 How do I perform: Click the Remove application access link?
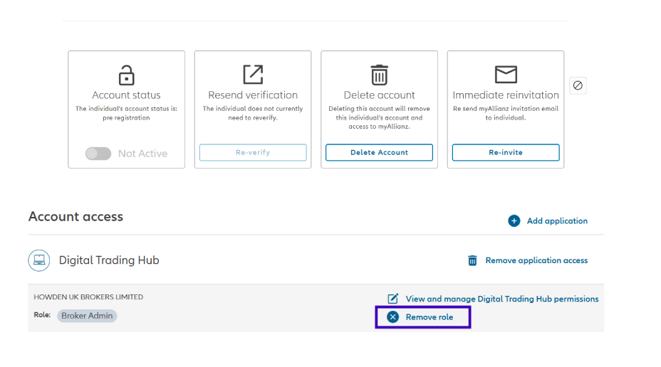click(536, 260)
